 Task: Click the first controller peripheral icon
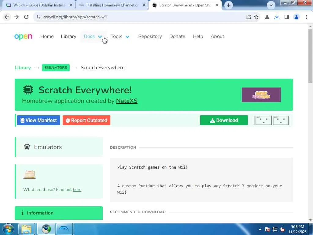[263, 120]
